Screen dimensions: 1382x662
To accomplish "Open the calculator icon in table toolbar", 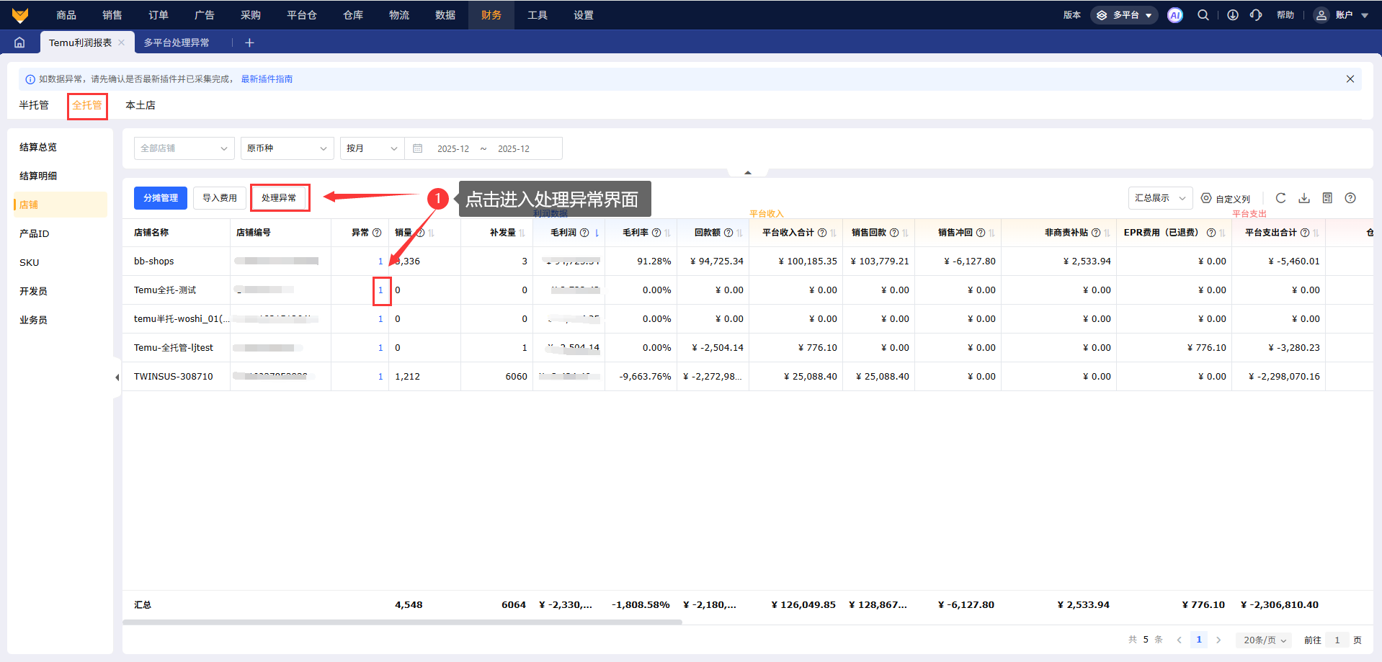I will [1327, 198].
